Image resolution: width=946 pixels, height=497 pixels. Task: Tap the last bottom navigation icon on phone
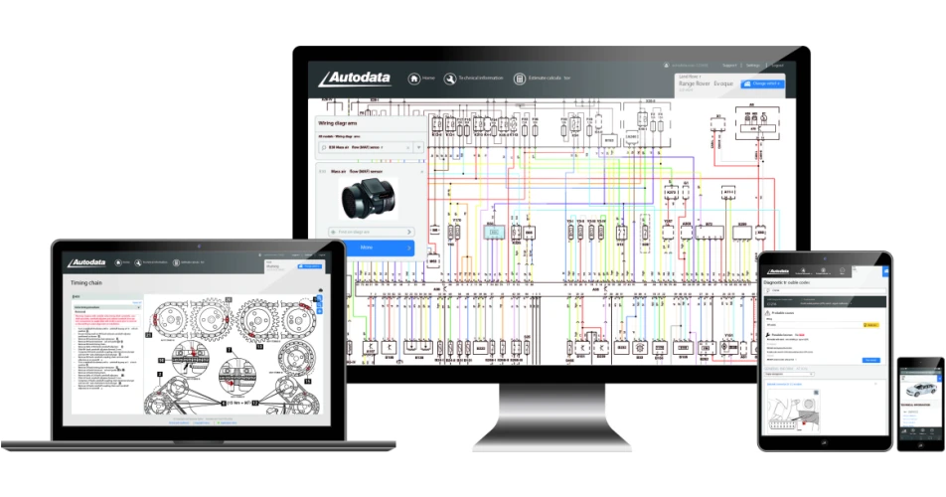tap(934, 431)
